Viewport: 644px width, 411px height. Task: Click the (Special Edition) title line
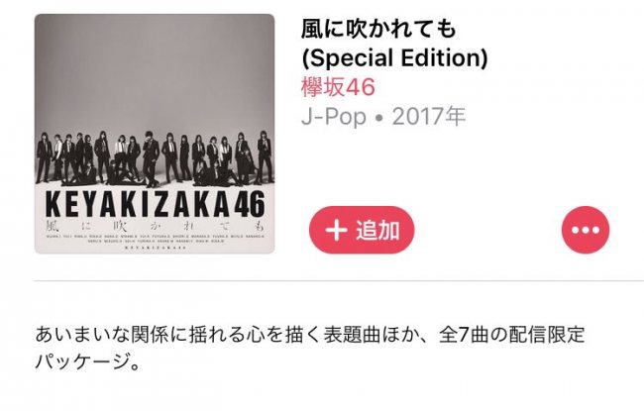pyautogui.click(x=394, y=57)
